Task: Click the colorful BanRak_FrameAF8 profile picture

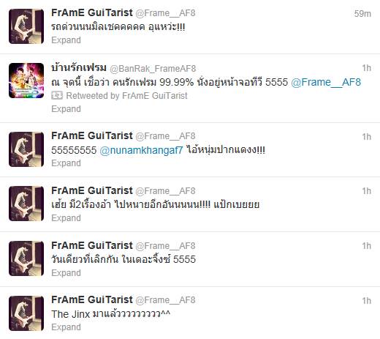Action: [26, 81]
